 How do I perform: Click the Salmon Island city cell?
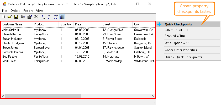pos(143,48)
